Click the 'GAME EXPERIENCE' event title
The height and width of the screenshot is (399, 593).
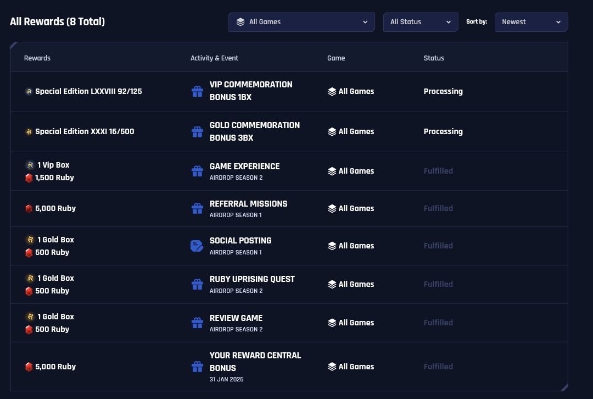pyautogui.click(x=245, y=166)
